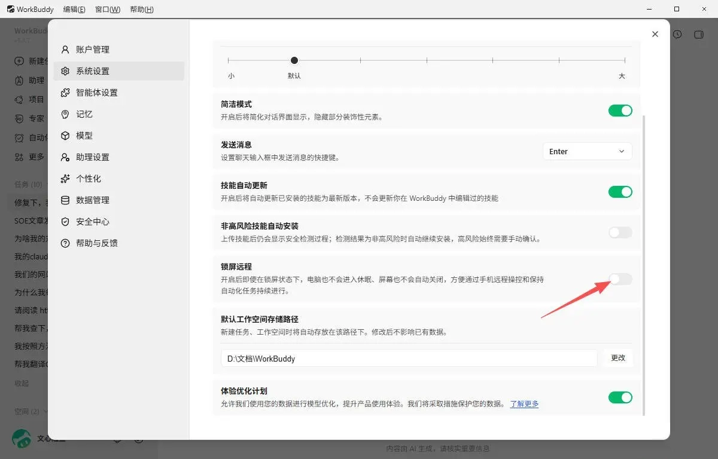Click the 更改 button for workspace path

coord(618,358)
